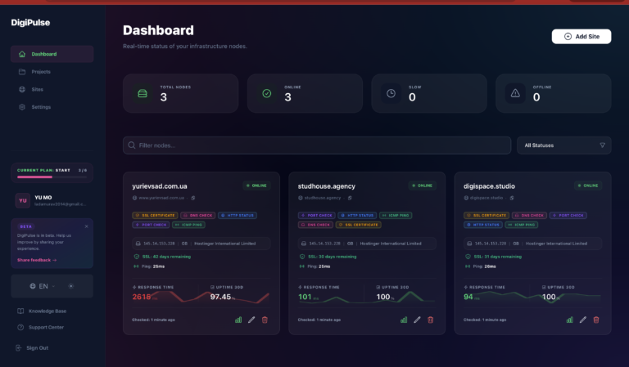Click the current plan progress bar

(x=52, y=177)
